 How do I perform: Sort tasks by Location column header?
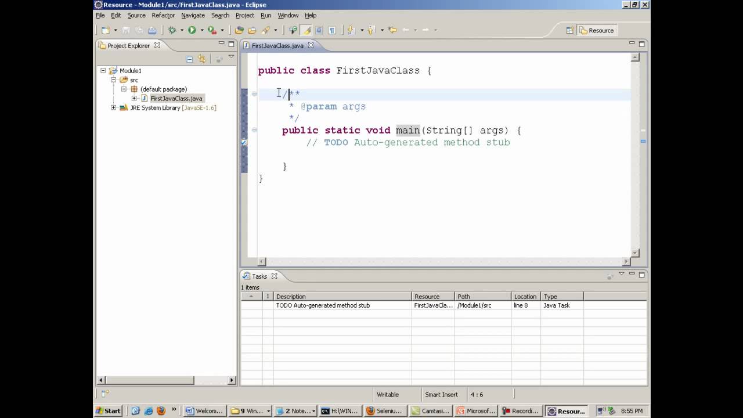(526, 297)
